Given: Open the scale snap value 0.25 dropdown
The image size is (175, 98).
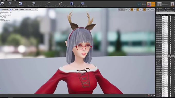Looking at the screenshot, I should pyautogui.click(x=148, y=10).
